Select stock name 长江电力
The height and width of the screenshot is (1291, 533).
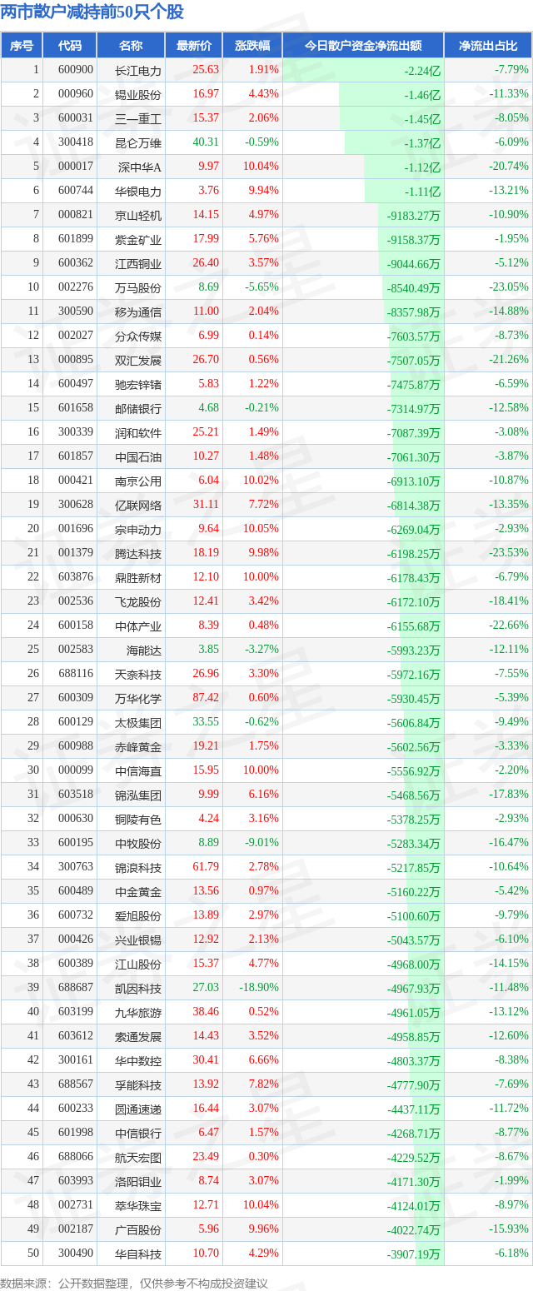pos(138,71)
